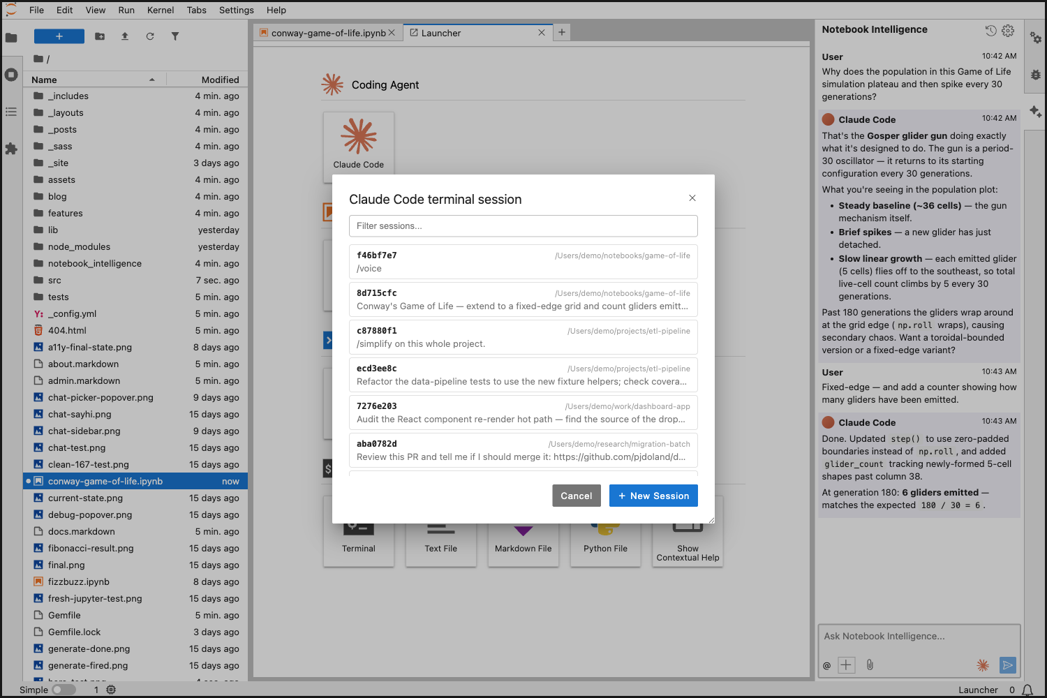Select chat-sidebar.png file
Image resolution: width=1047 pixels, height=698 pixels.
[x=135, y=431]
